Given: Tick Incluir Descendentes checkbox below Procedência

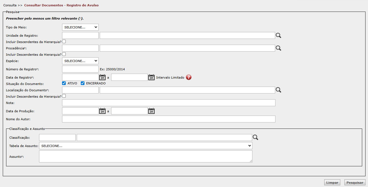Looking at the screenshot, I should (x=64, y=54).
